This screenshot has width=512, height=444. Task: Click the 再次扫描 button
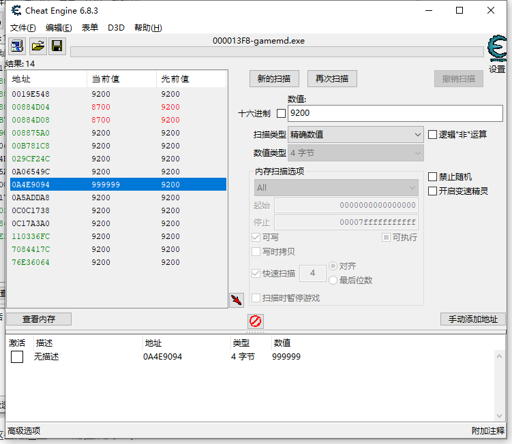(x=332, y=79)
